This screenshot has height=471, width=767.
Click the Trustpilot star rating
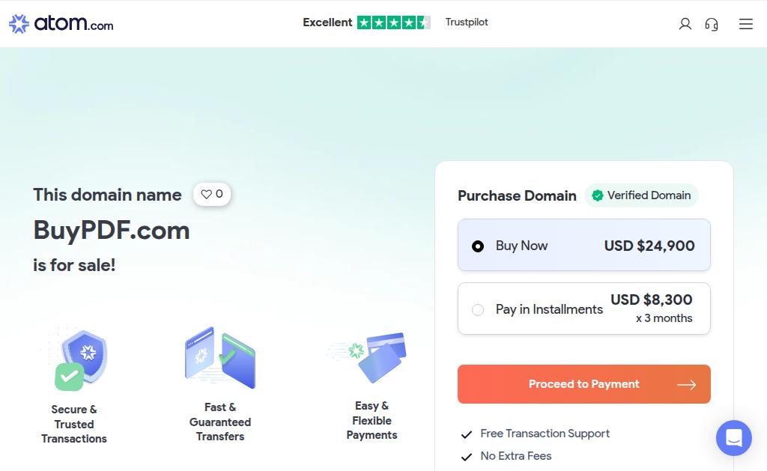393,22
